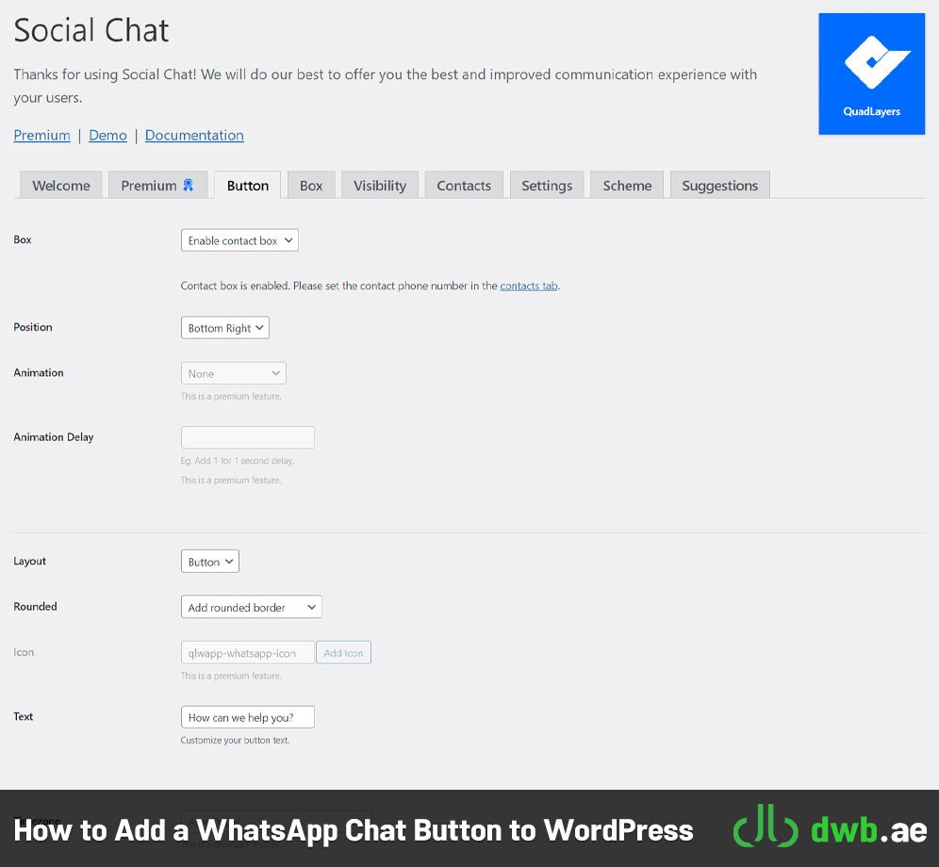Open the Demo link
The height and width of the screenshot is (867, 939).
[107, 136]
